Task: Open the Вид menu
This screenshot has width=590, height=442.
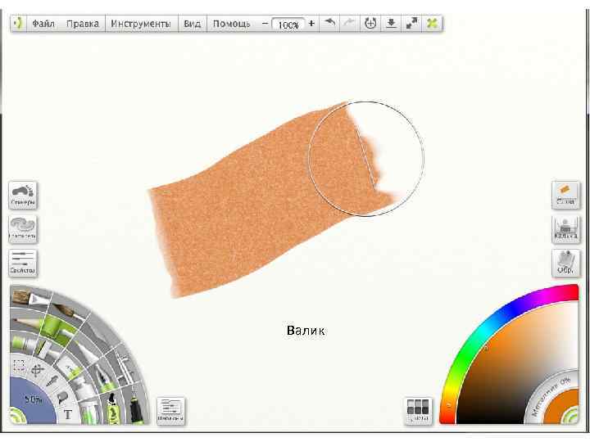Action: click(x=192, y=24)
